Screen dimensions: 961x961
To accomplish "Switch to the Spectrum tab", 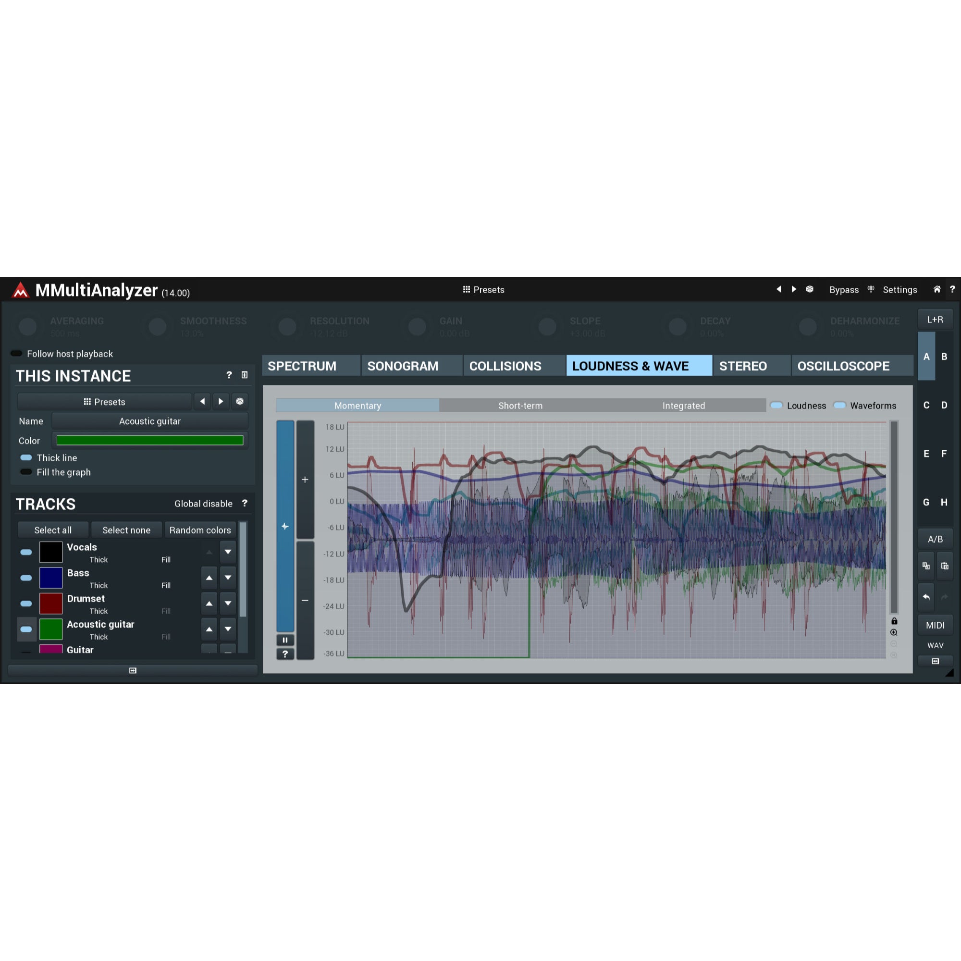I will pos(311,366).
